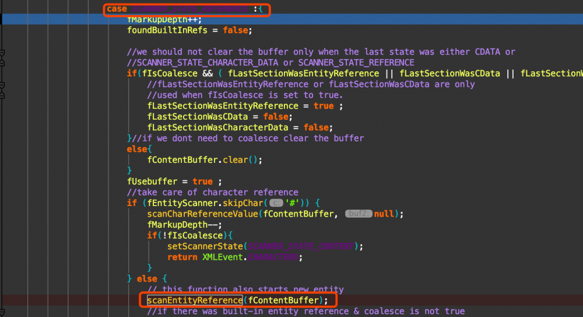Click 'false' assigned to foundBuiltInRefs
Screen dimensions: 583x317
click(x=235, y=30)
